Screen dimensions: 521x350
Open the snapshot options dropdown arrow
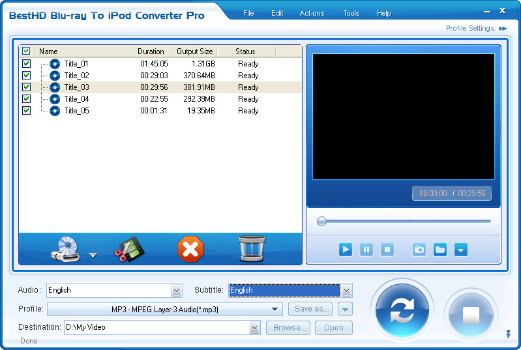click(461, 250)
